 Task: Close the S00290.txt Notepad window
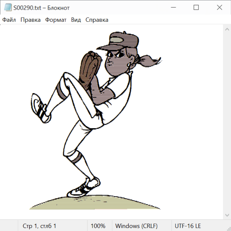click(x=219, y=8)
